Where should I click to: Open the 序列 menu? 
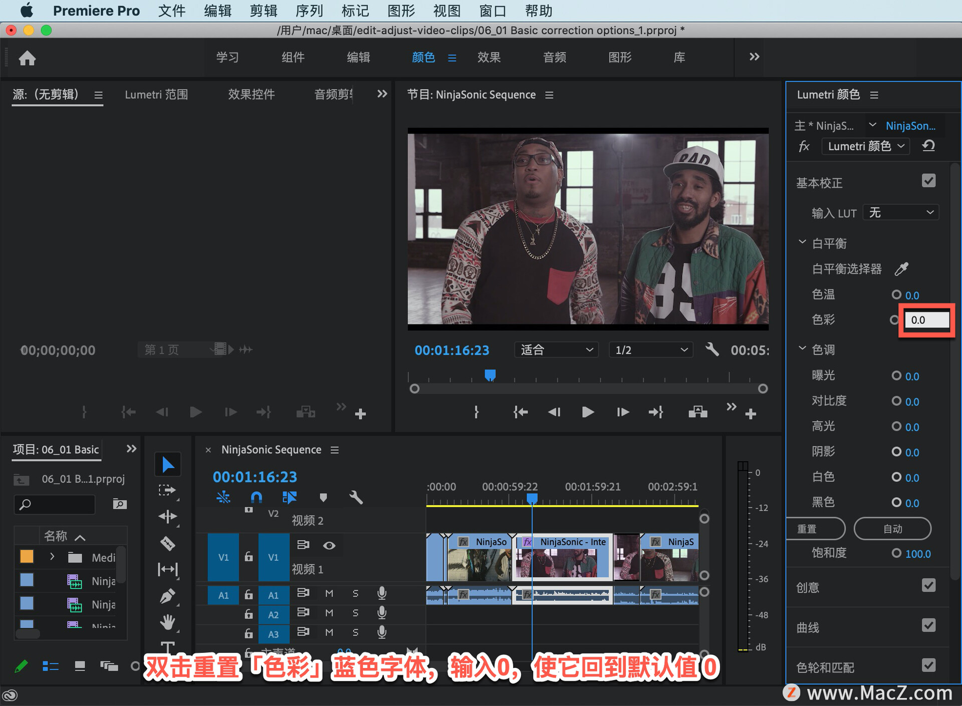(309, 11)
